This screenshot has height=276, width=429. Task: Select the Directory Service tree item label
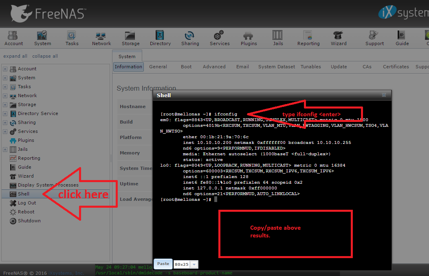pos(38,113)
